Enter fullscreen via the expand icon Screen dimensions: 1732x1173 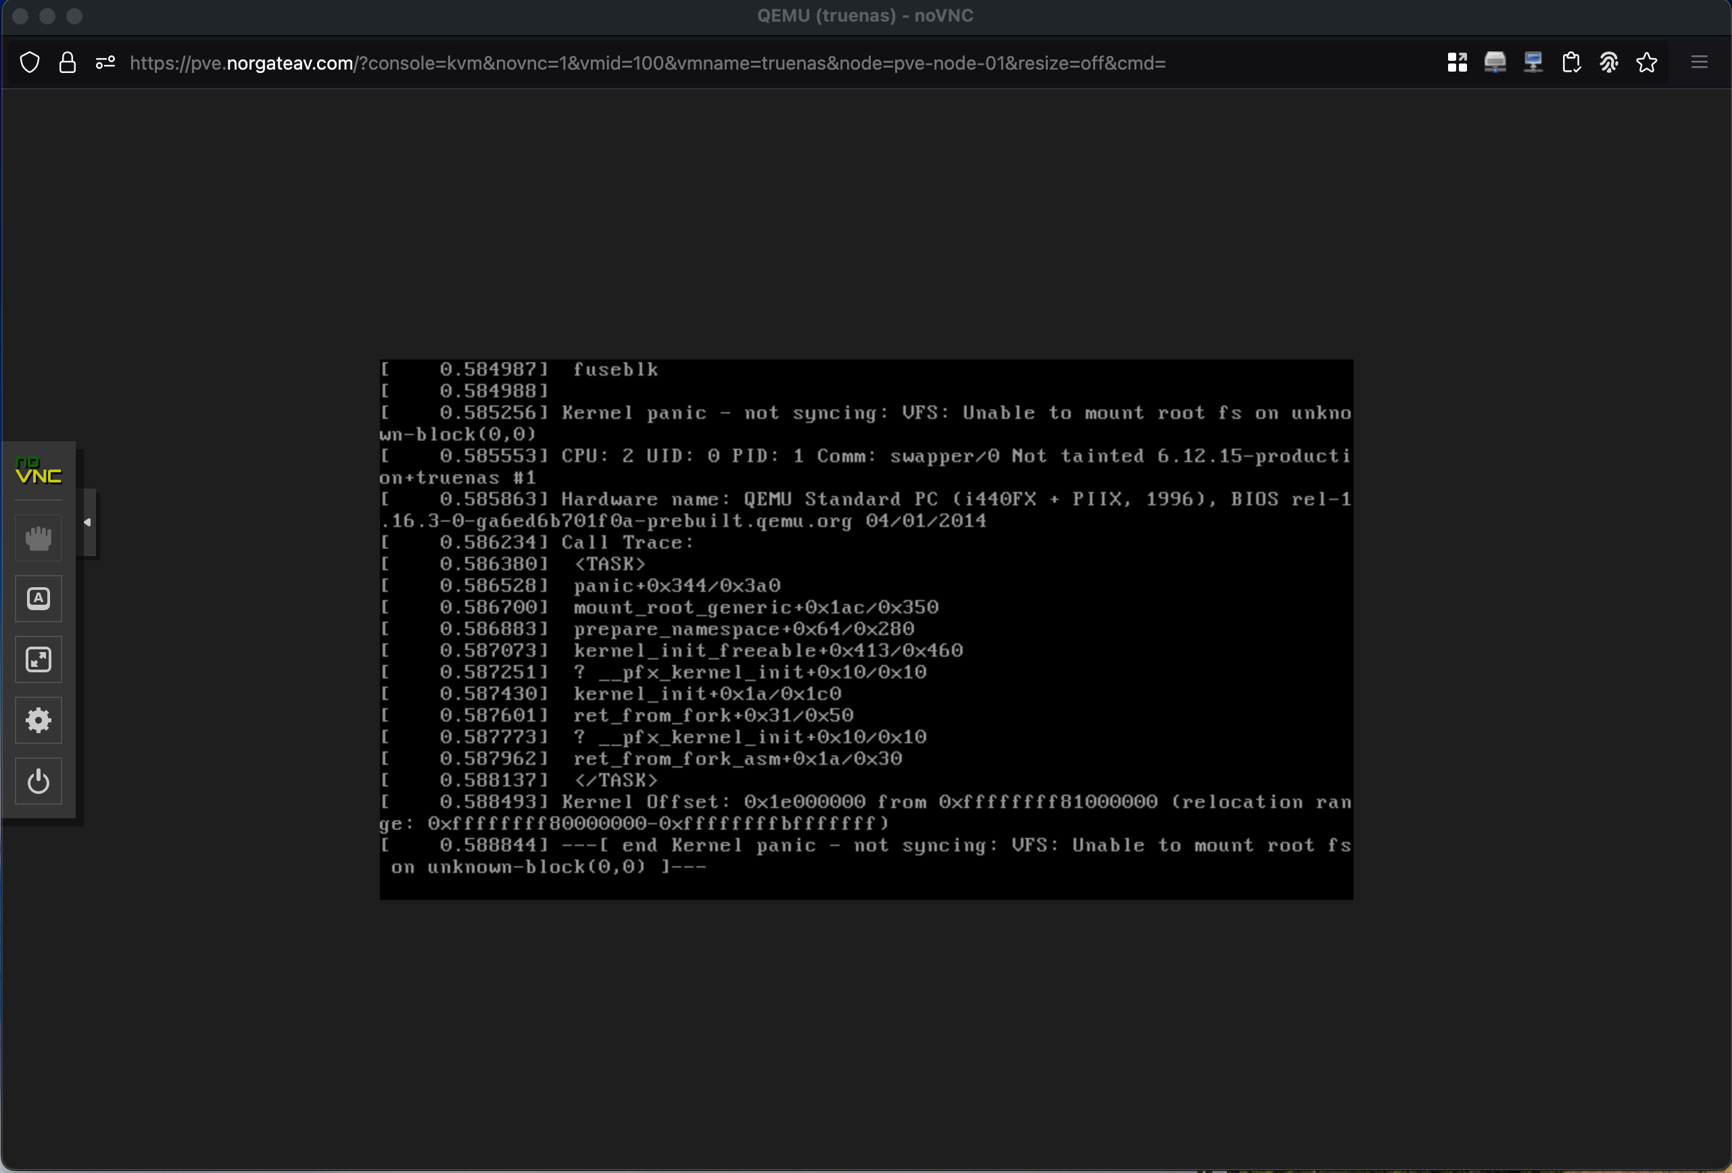coord(38,659)
